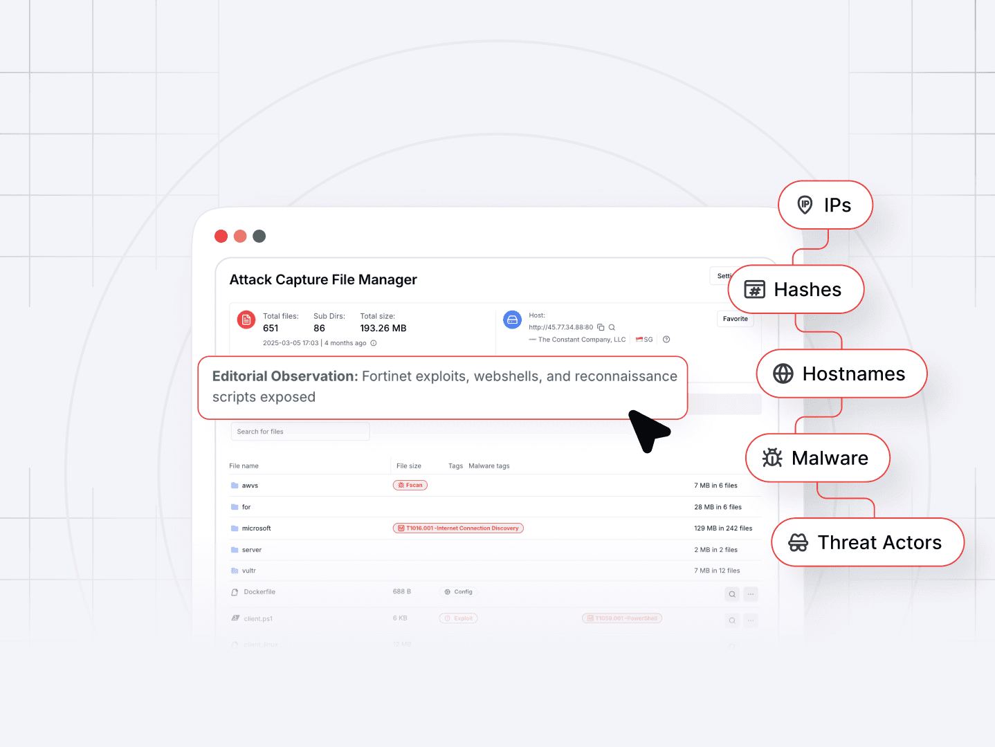The height and width of the screenshot is (747, 995).
Task: Open the more options for Dockerfile
Action: click(751, 594)
